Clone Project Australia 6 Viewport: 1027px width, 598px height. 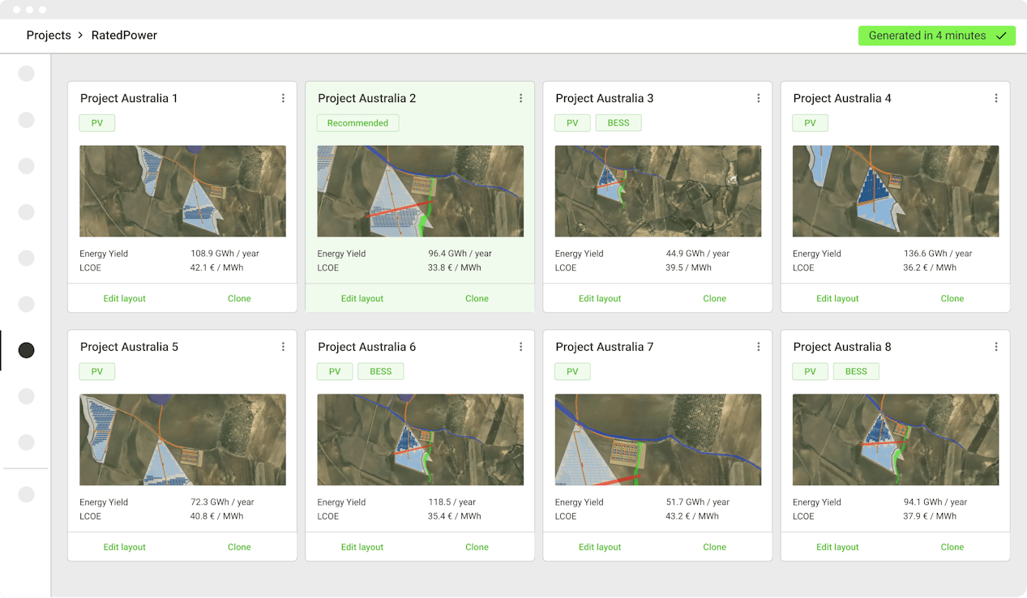pos(477,547)
